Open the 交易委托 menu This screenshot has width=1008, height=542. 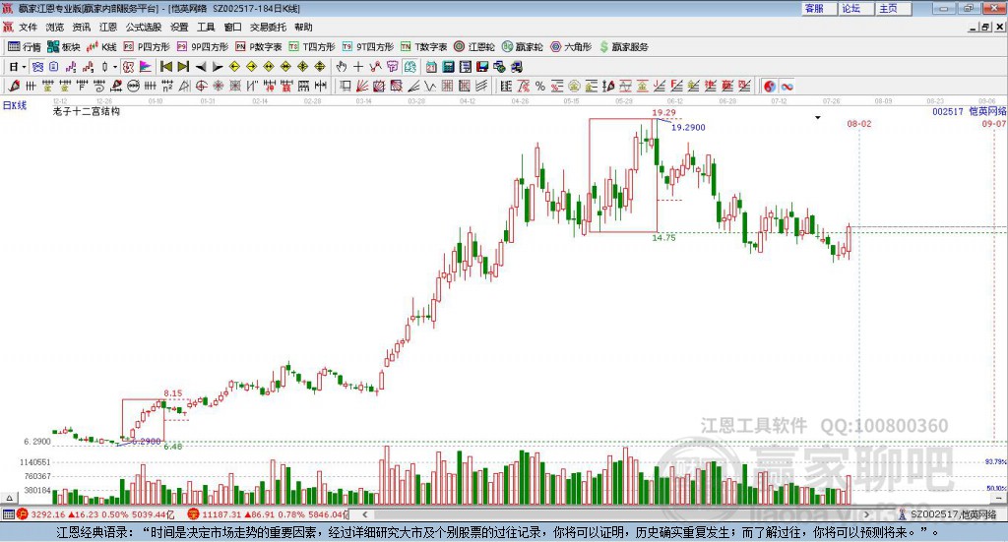(268, 27)
